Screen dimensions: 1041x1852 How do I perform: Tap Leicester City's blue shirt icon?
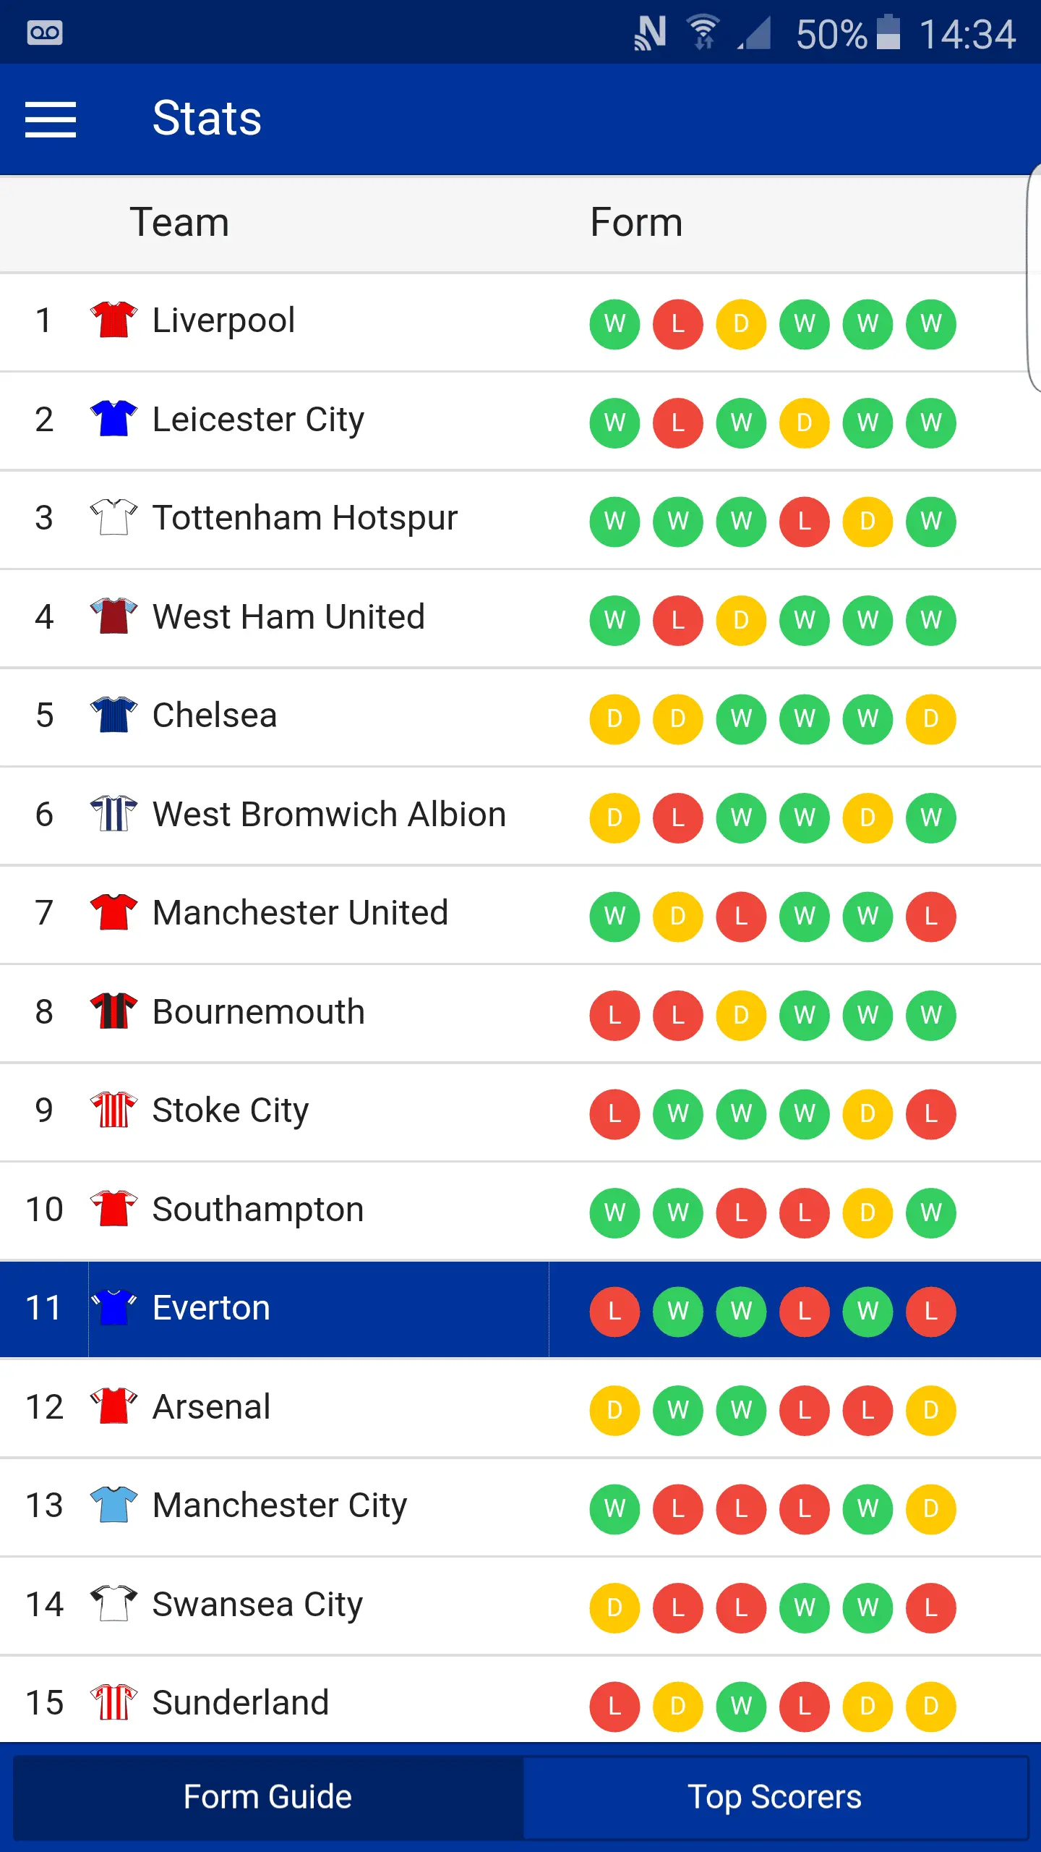coord(113,419)
